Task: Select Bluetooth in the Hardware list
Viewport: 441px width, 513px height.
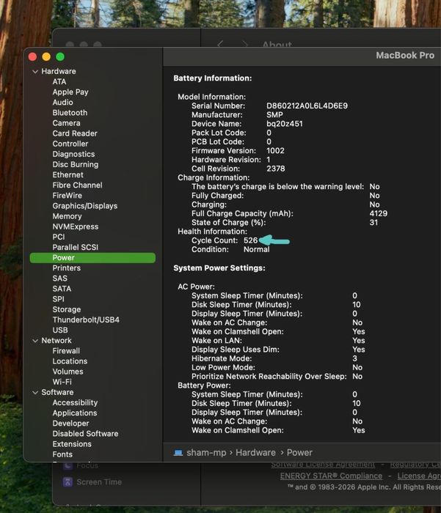Action: tap(70, 113)
